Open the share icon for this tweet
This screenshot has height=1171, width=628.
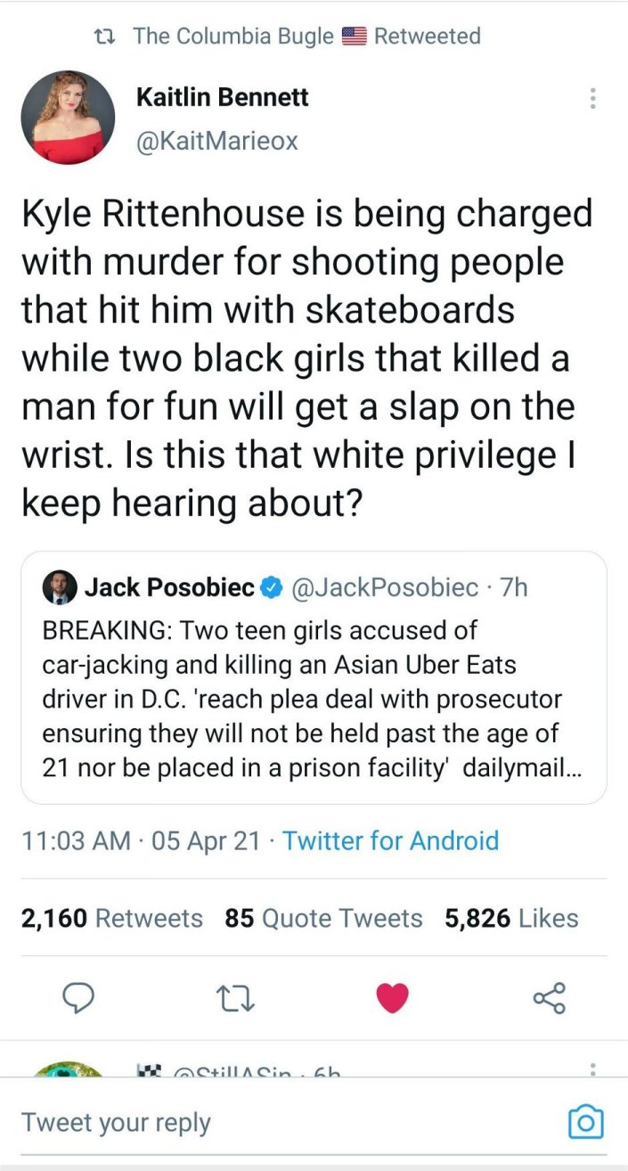coord(549,997)
